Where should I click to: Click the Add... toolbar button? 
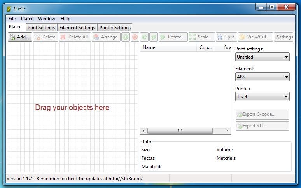[20, 37]
